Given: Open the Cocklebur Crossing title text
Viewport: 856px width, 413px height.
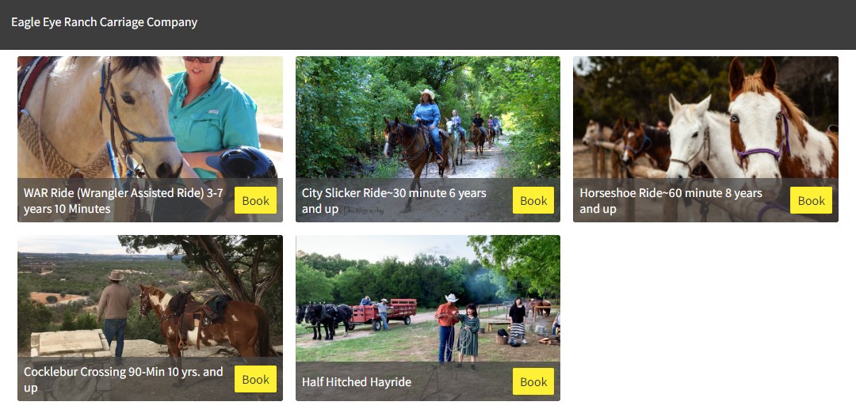Looking at the screenshot, I should click(x=124, y=379).
